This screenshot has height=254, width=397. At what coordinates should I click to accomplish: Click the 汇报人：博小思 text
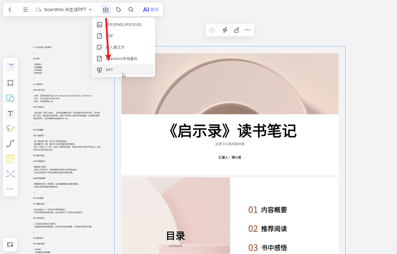tap(230, 157)
